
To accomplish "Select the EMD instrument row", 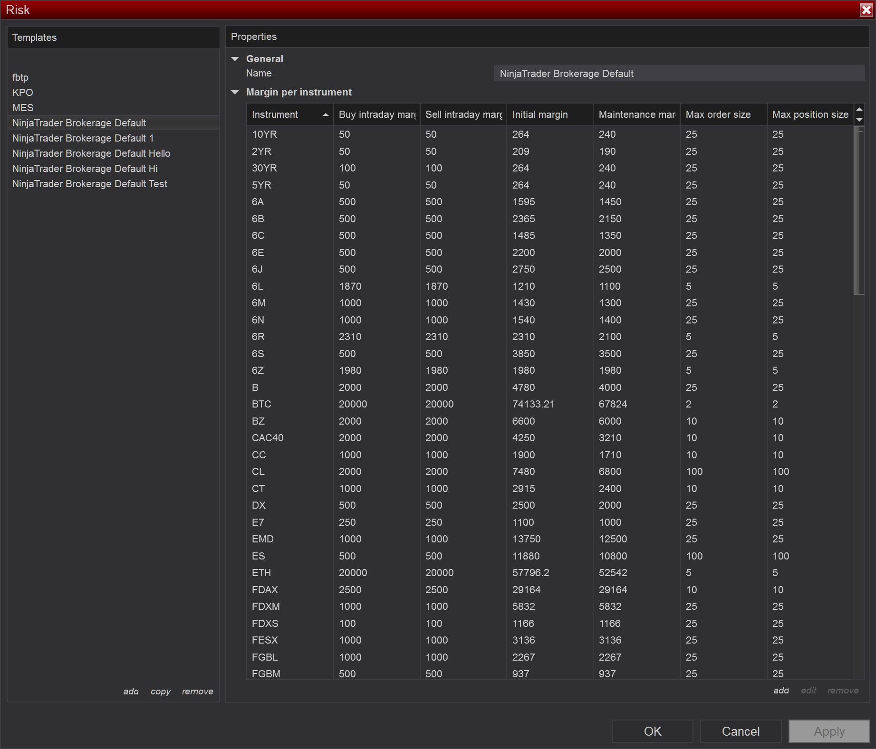I will tap(550, 539).
